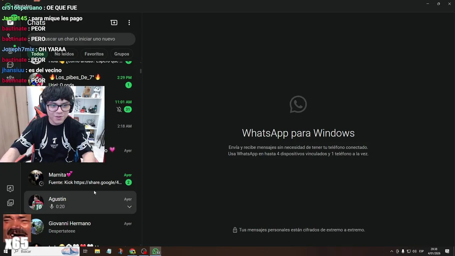
Task: Open the Mamita chat
Action: pyautogui.click(x=80, y=178)
